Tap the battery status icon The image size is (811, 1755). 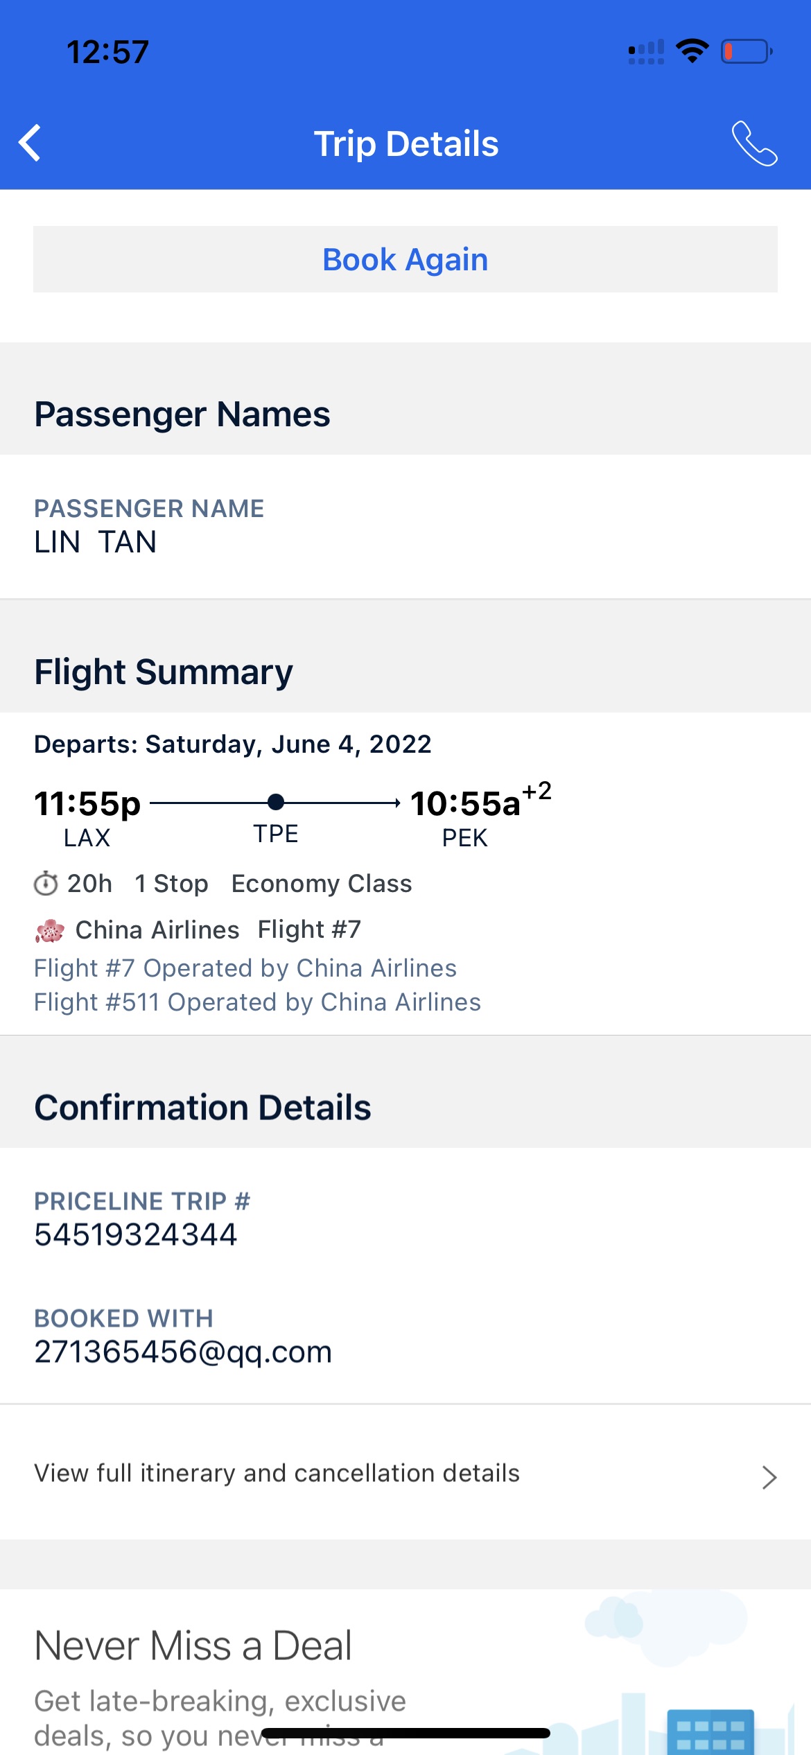coord(747,51)
